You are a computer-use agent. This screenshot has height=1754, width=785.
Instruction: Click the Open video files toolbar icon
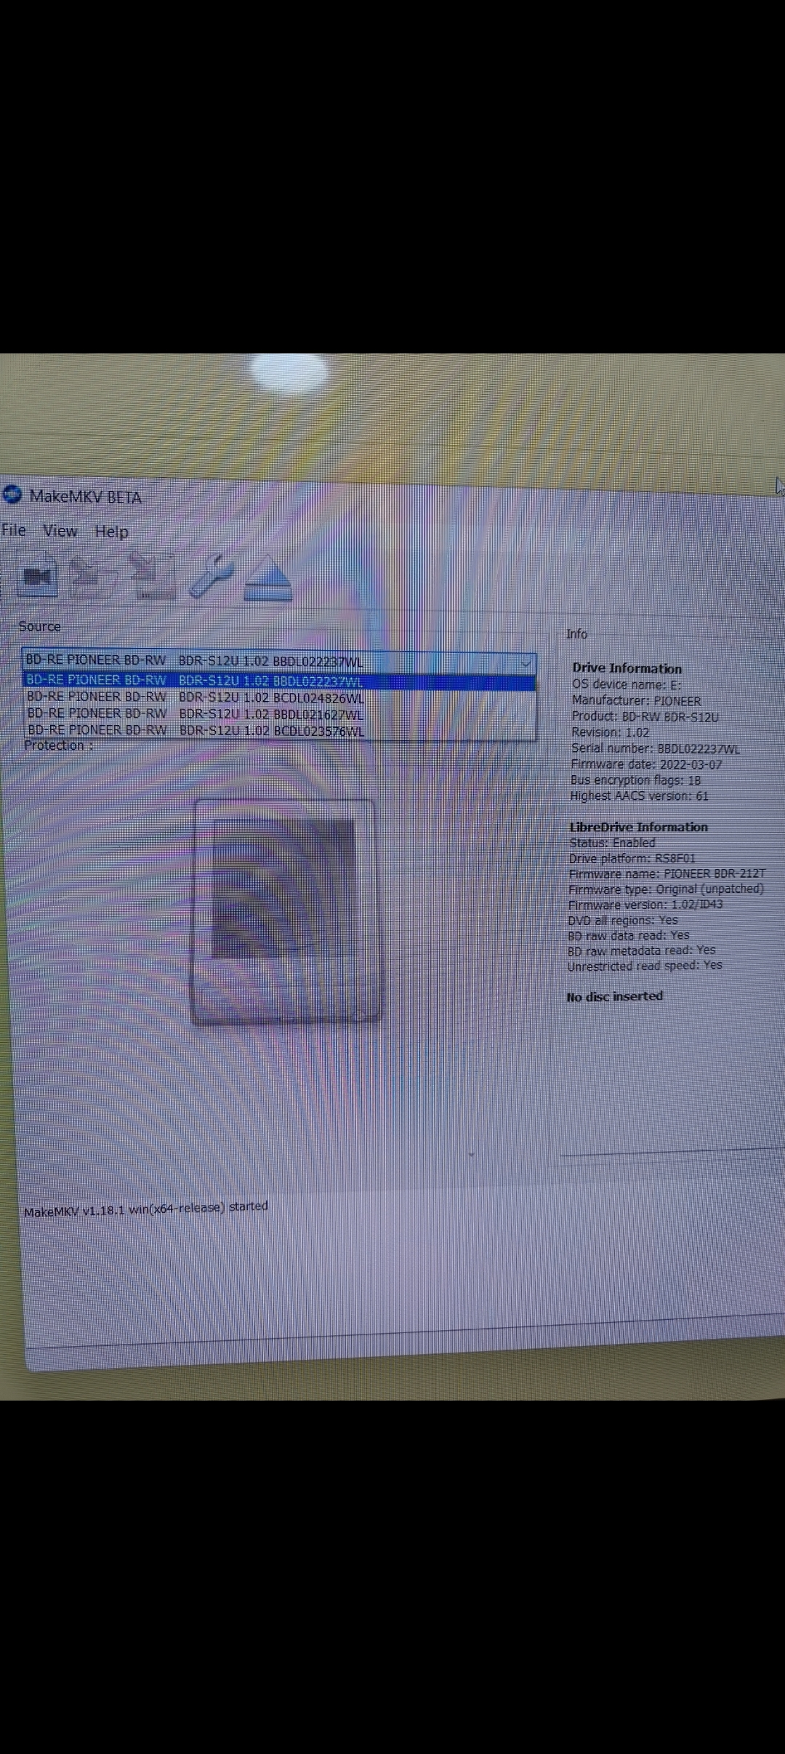point(37,576)
